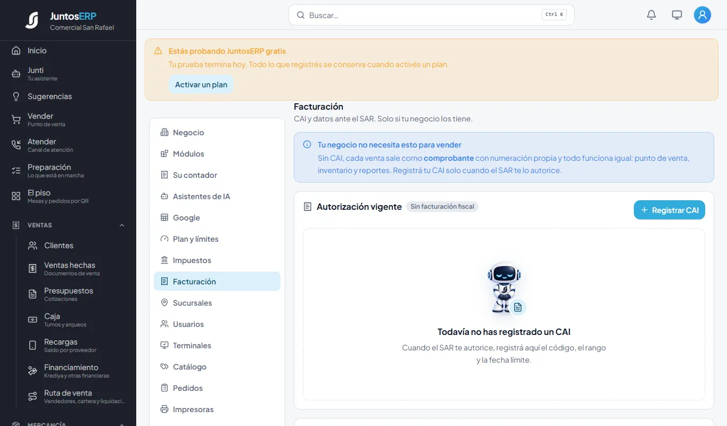Click the Sin facturación fiscal badge
The width and height of the screenshot is (727, 426).
pyautogui.click(x=442, y=207)
